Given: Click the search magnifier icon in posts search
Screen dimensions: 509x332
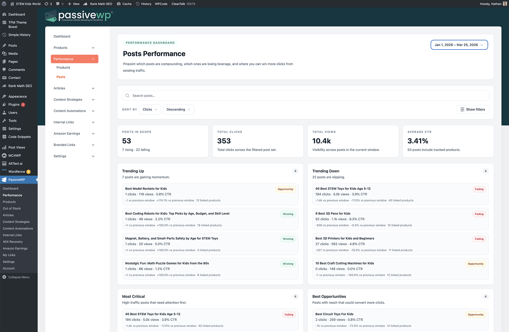Looking at the screenshot, I should pyautogui.click(x=127, y=96).
